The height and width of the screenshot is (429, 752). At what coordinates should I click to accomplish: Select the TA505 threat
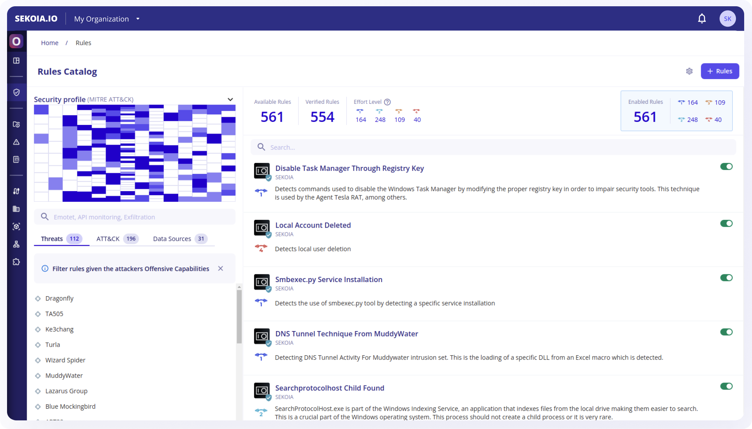tap(54, 314)
